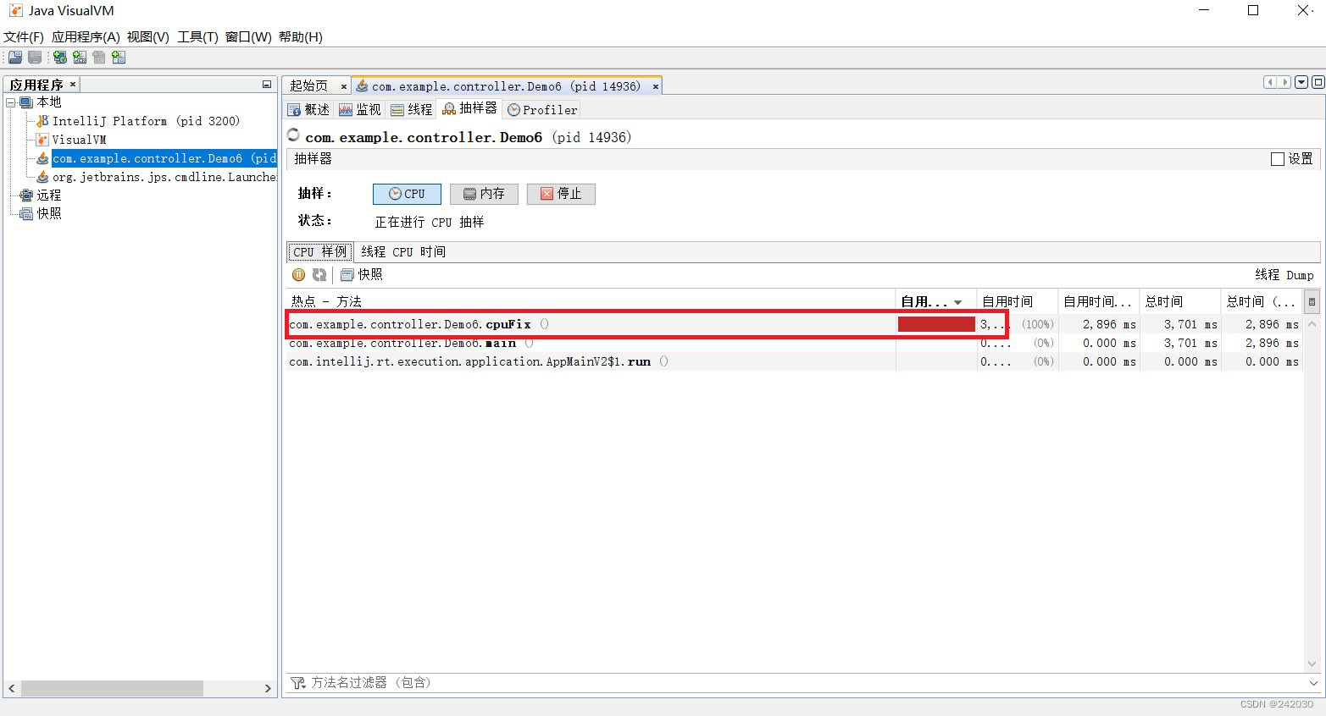
Task: Close the 起始页 tab
Action: pyautogui.click(x=343, y=86)
